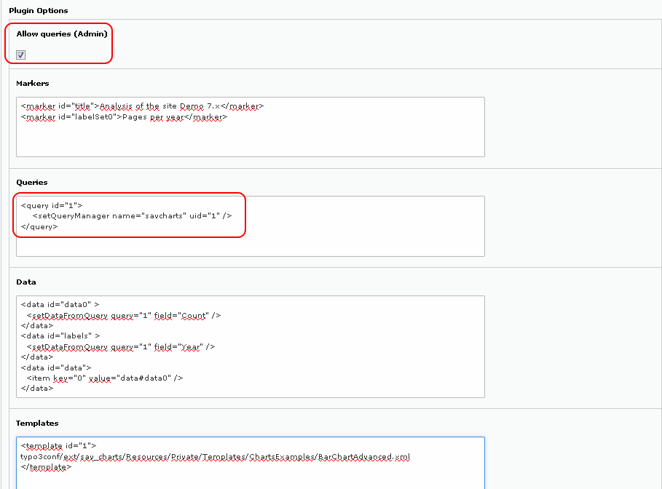
Task: Click the "Data" section label
Action: pos(26,282)
